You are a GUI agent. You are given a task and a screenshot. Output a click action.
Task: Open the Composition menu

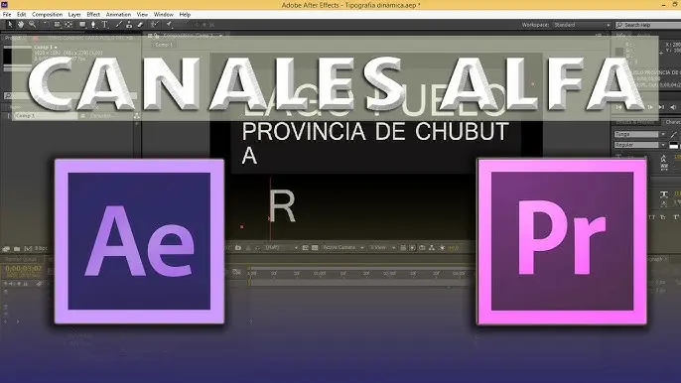pos(47,14)
